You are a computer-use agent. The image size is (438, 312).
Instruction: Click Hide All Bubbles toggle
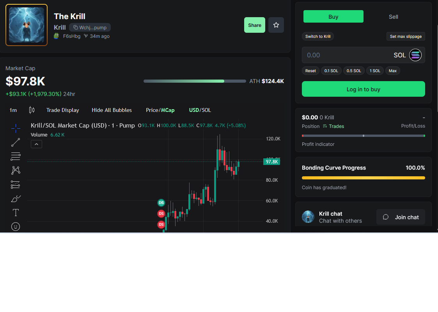(x=112, y=110)
